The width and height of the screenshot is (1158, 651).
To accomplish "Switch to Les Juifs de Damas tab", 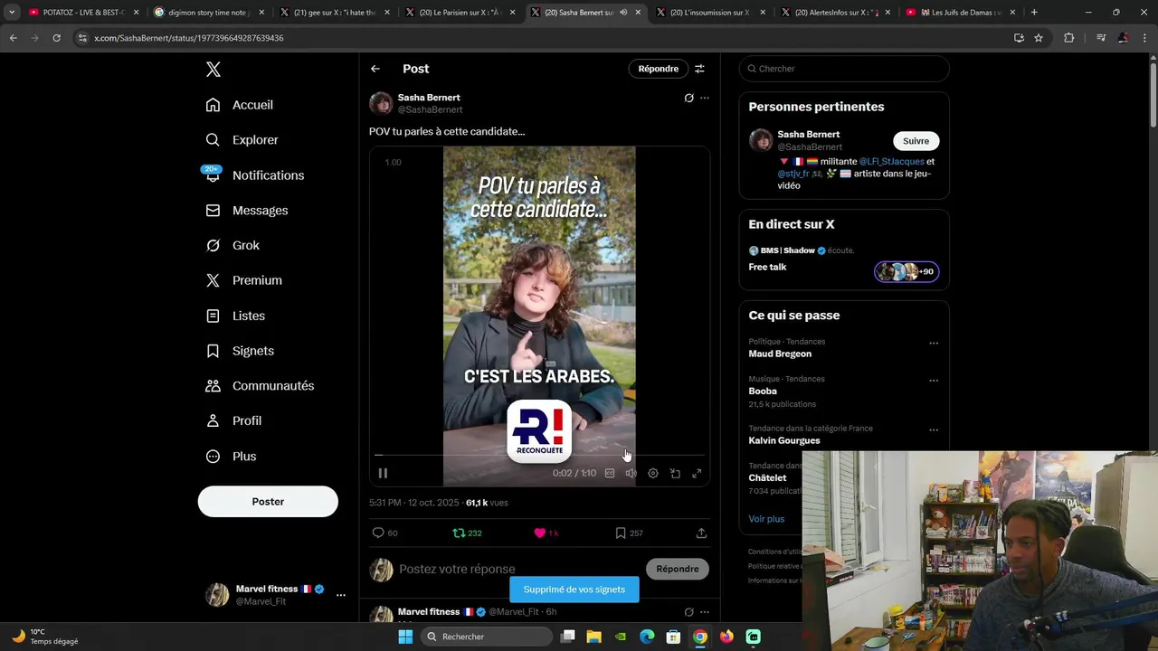I will [961, 13].
